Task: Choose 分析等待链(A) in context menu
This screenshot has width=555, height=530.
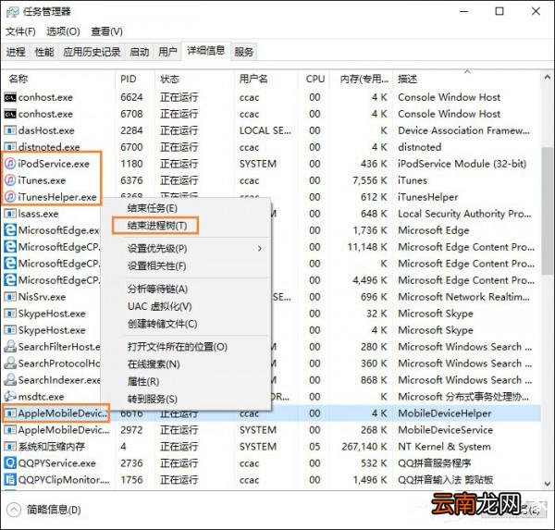Action: click(x=157, y=289)
